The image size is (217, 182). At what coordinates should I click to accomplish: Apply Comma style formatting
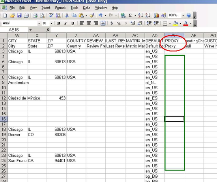(x=126, y=23)
